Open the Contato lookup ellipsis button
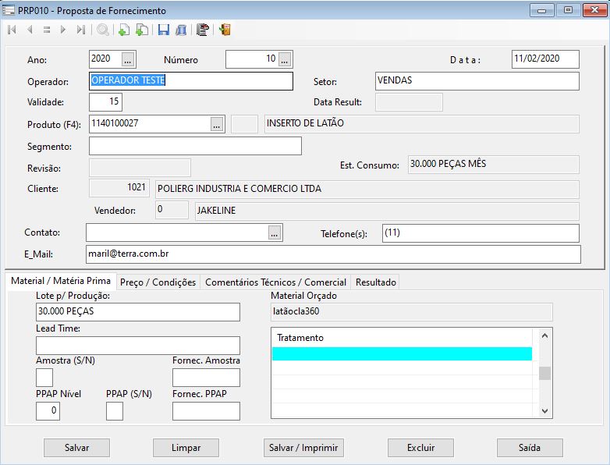 coord(274,232)
